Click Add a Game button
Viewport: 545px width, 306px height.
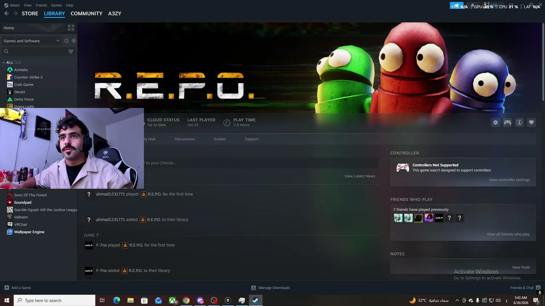[x=17, y=288]
